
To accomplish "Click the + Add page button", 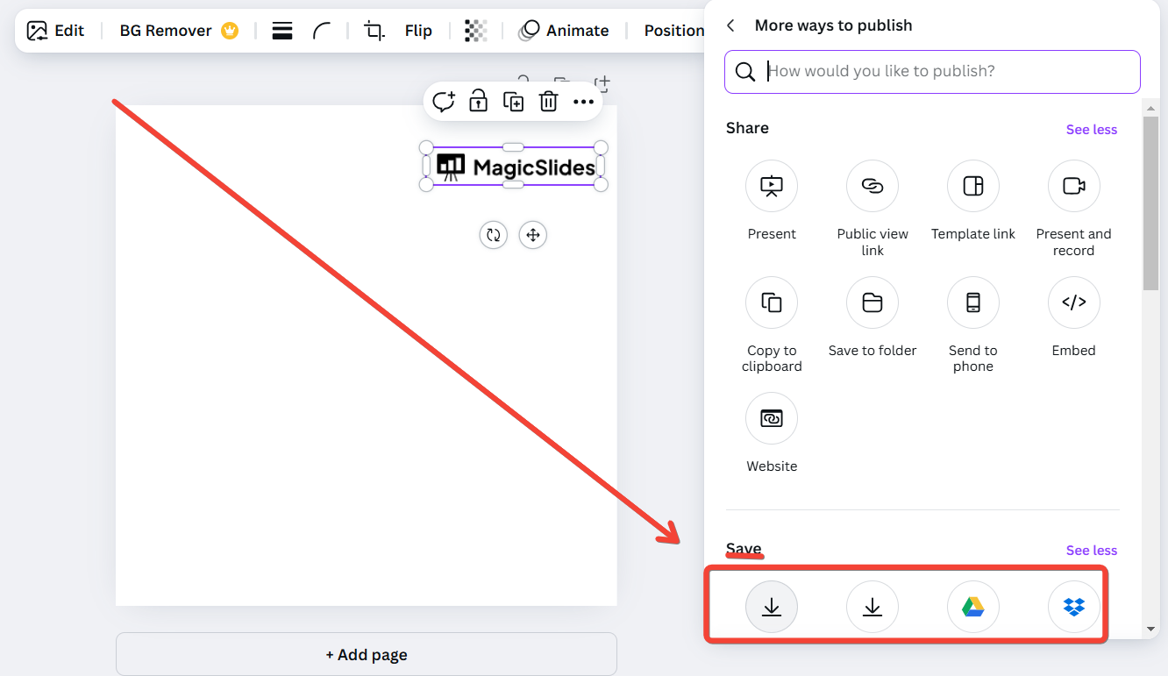I will [367, 654].
